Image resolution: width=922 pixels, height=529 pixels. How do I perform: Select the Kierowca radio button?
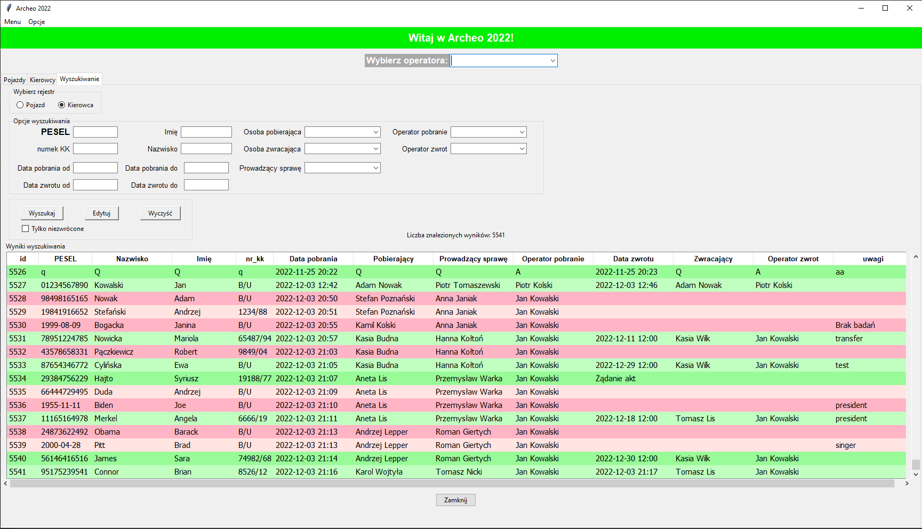point(62,105)
